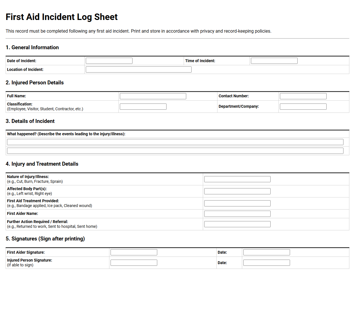Click the First Aider Name input field

(237, 214)
